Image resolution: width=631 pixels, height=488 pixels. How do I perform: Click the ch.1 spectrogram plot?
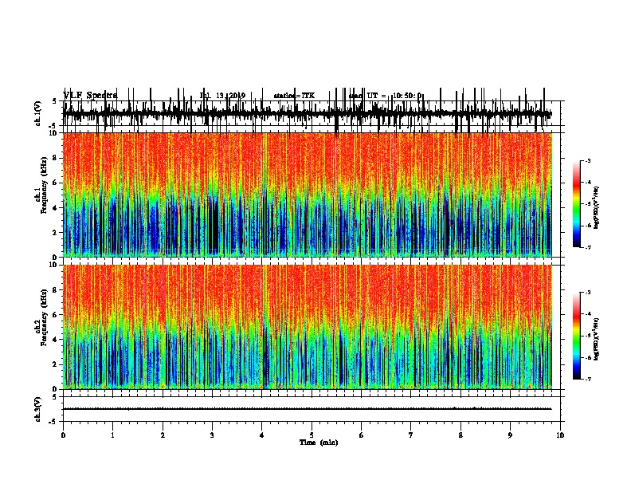[308, 195]
